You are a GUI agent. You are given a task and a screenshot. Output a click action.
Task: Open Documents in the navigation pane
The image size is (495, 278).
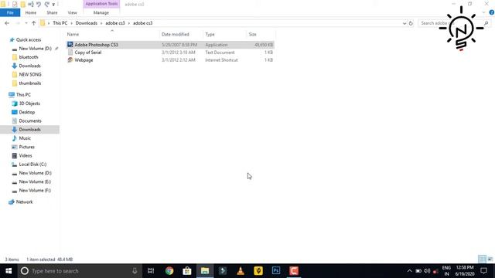(x=30, y=120)
